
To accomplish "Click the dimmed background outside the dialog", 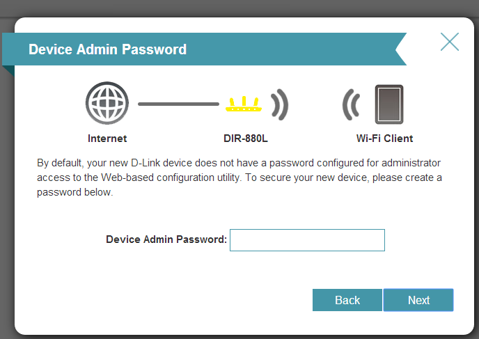I will click(6, 209).
